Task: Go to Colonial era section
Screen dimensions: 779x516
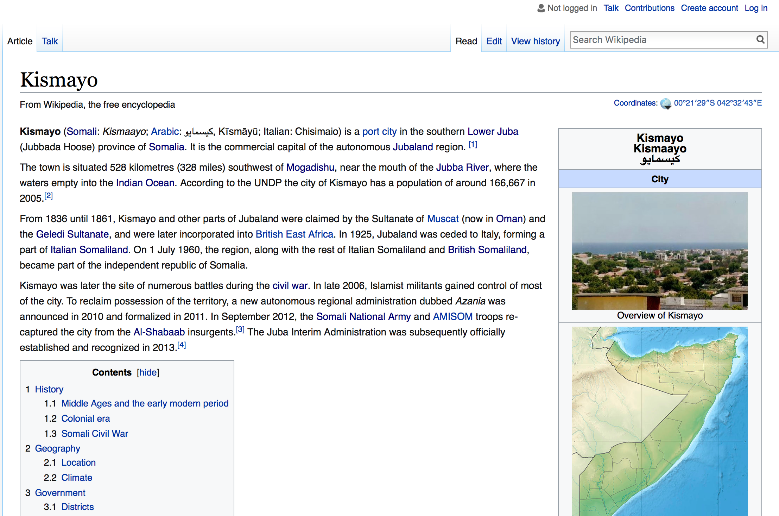Action: (85, 419)
